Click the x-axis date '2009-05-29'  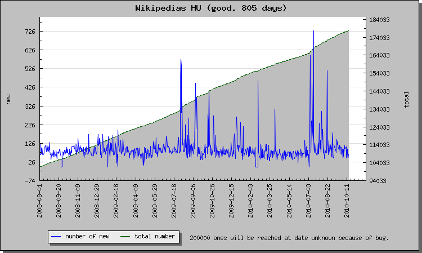(155, 201)
